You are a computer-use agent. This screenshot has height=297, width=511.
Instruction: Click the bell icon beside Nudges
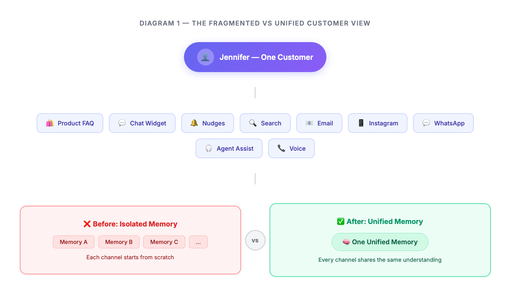194,123
